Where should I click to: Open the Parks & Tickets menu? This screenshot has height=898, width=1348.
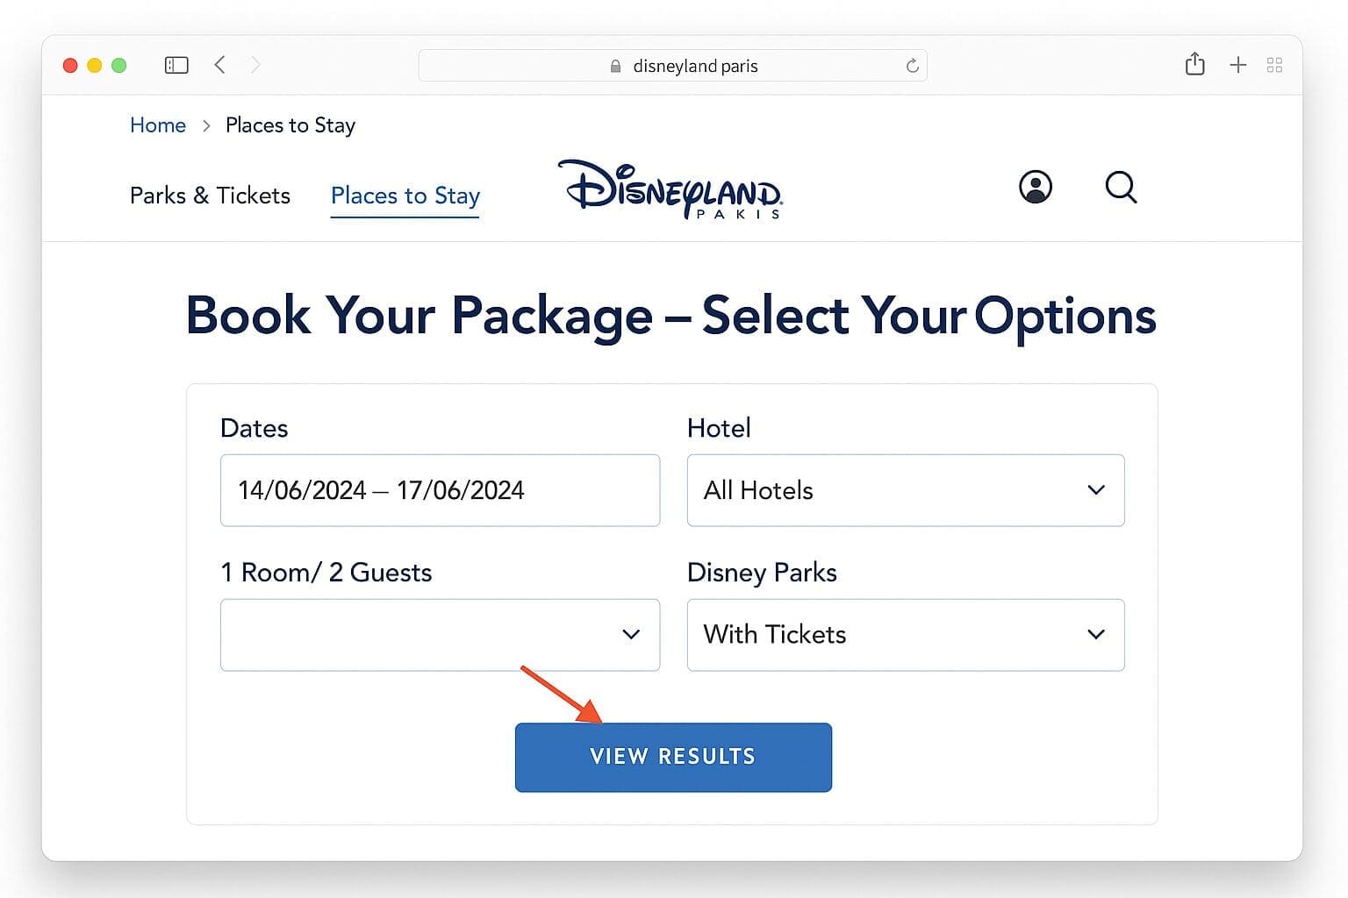click(210, 195)
